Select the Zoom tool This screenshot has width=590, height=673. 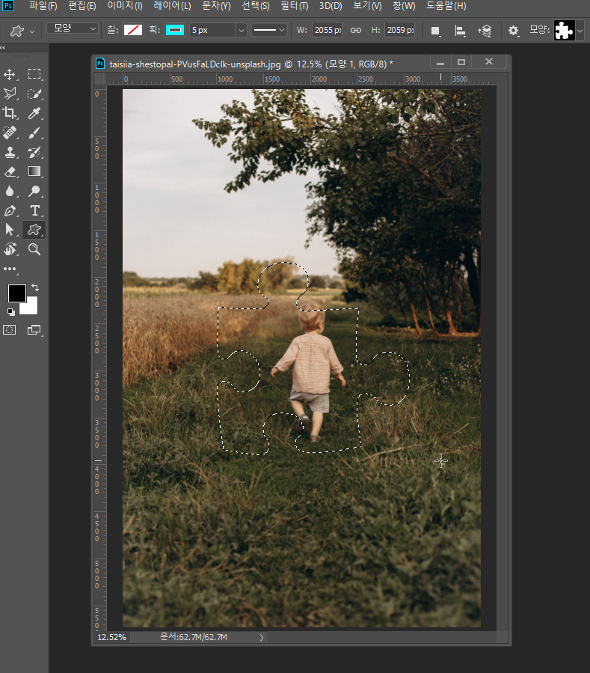[34, 249]
